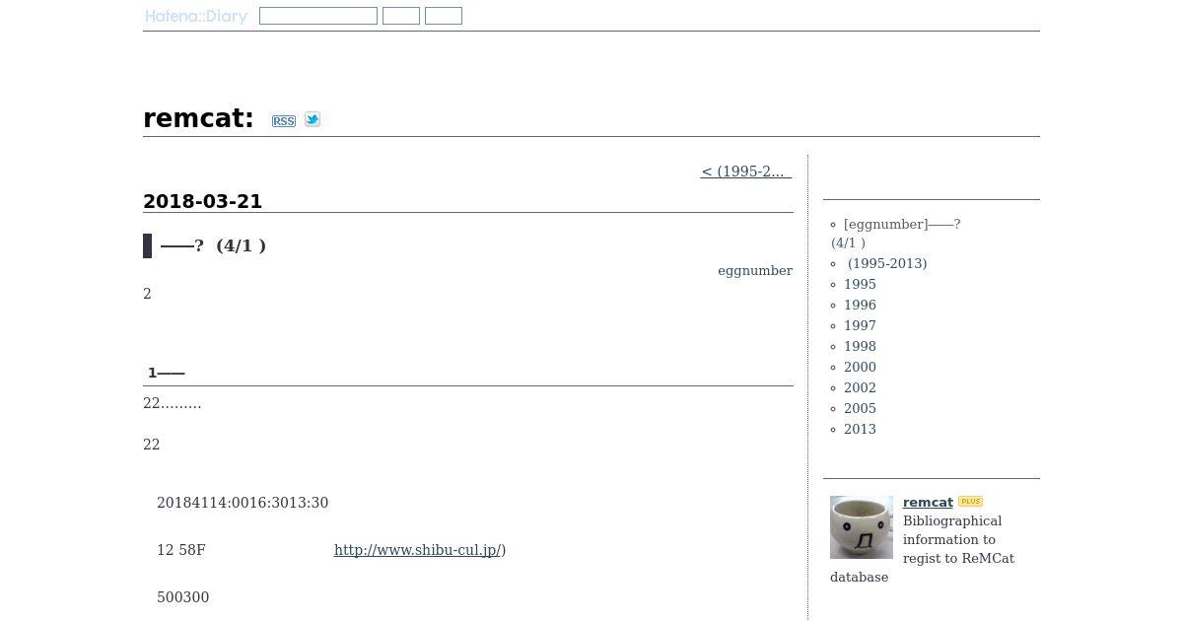1183x621 pixels.
Task: Open entry title ——? (4/1 )
Action: coord(213,245)
